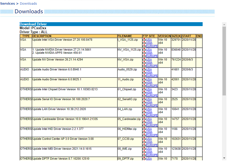Click the Download Driver header bar

pos(111,24)
